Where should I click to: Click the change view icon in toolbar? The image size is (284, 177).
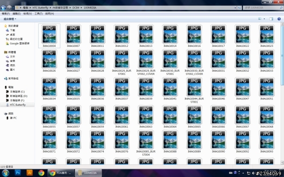tap(260, 19)
